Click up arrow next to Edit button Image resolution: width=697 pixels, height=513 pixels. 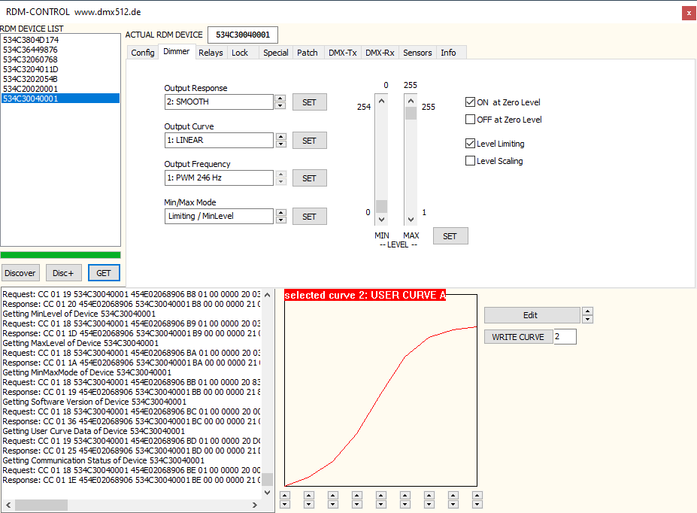click(x=588, y=311)
